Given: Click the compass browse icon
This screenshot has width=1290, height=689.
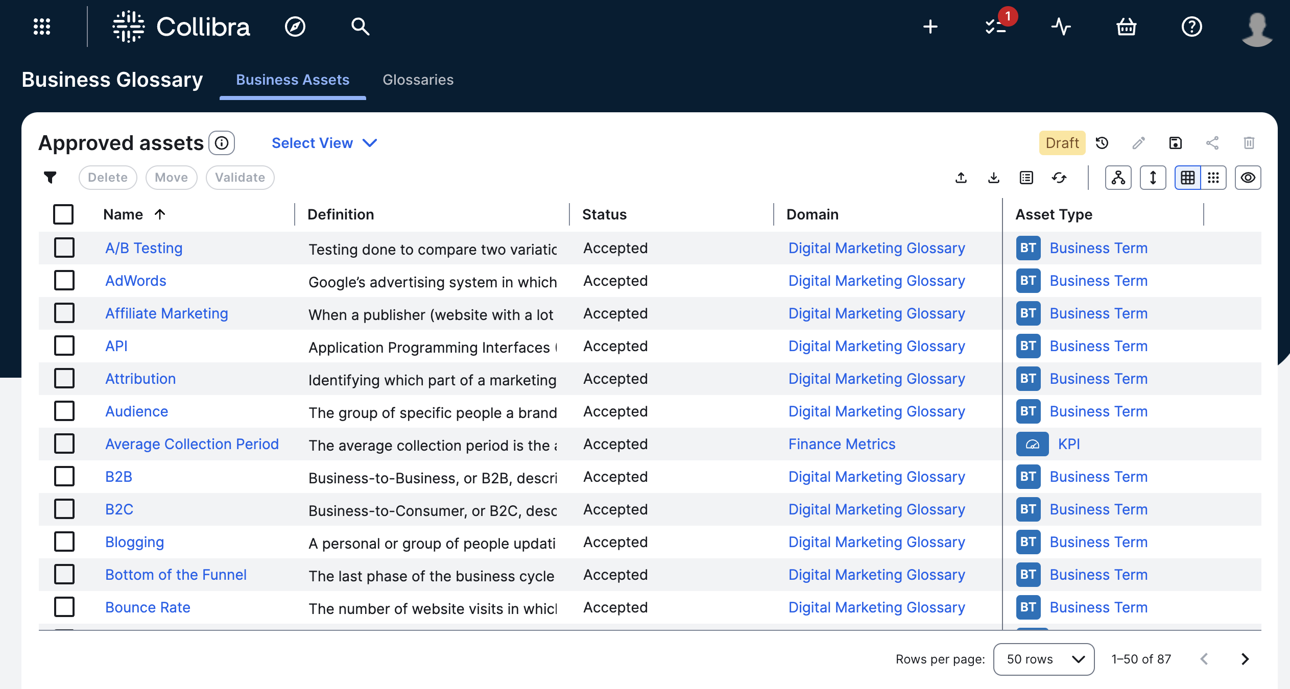Looking at the screenshot, I should [295, 27].
